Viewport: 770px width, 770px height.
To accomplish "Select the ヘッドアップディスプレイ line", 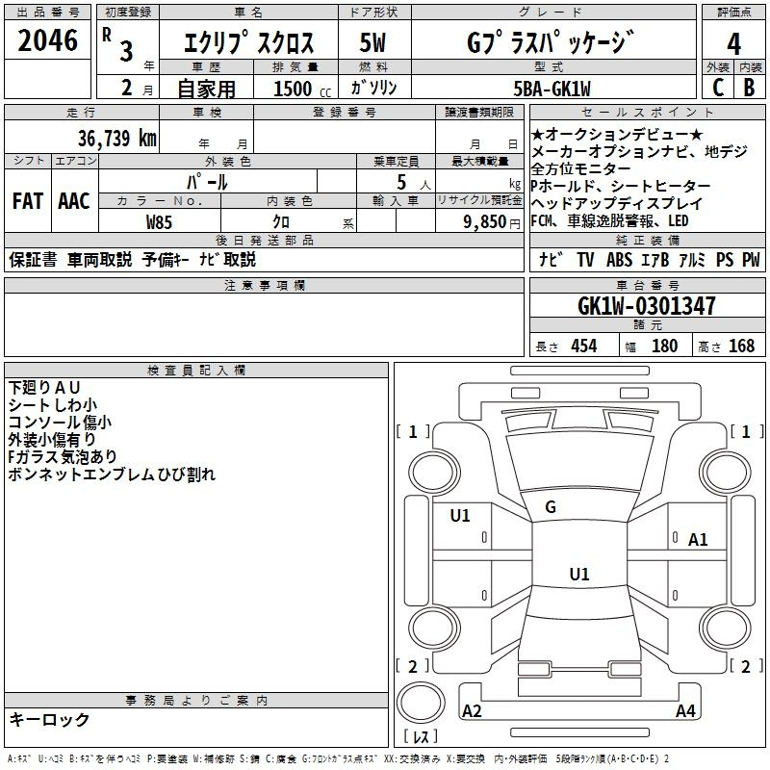I will (617, 203).
